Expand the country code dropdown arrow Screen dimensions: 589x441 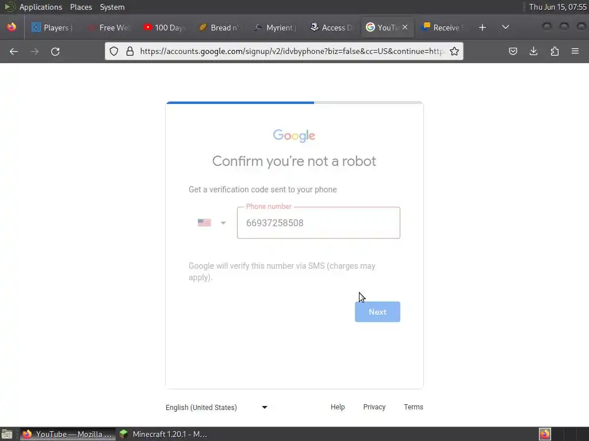[x=223, y=223]
